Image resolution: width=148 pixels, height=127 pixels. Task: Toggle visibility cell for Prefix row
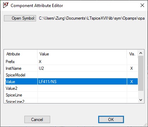pos(132,62)
